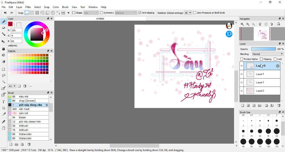Open the palette #1 dropdown
Screen dimensions: 285x152
point(12,86)
